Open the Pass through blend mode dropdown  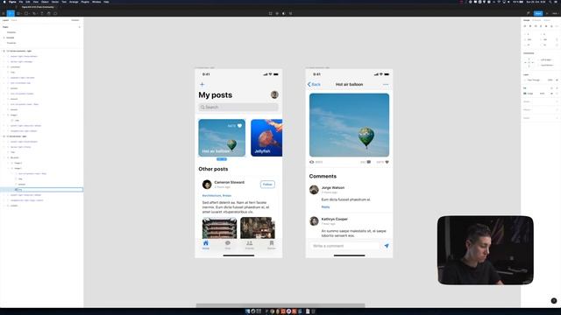pos(534,80)
